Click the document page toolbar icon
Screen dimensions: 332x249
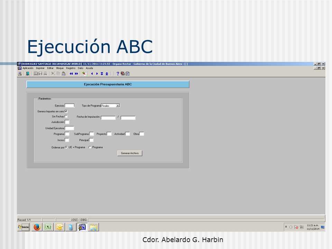pyautogui.click(x=128, y=73)
